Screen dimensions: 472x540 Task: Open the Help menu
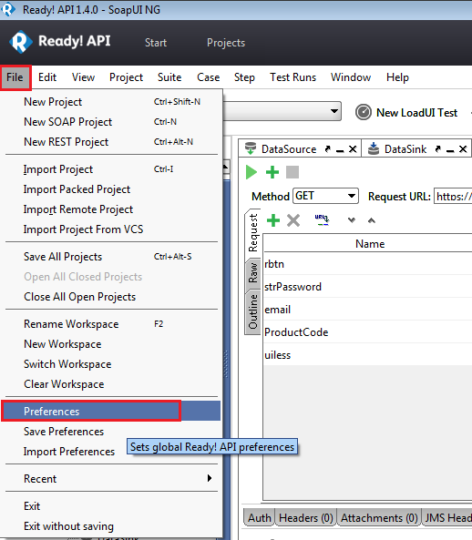(397, 77)
